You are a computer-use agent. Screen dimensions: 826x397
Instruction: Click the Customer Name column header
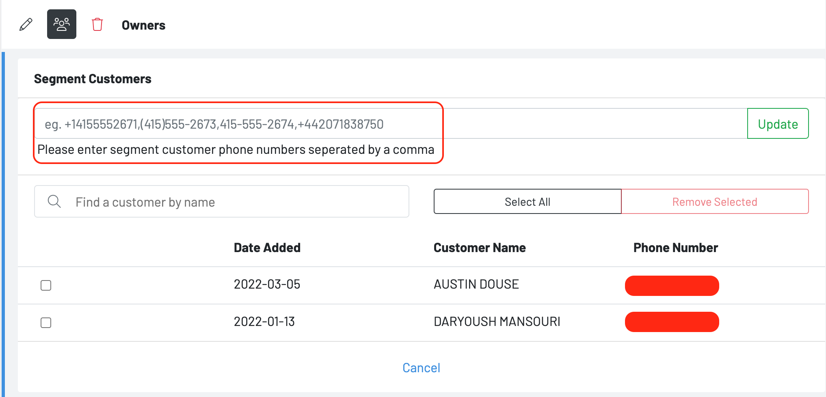[x=480, y=248]
